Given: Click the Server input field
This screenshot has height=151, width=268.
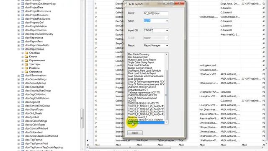Looking at the screenshot, I should (x=155, y=13).
